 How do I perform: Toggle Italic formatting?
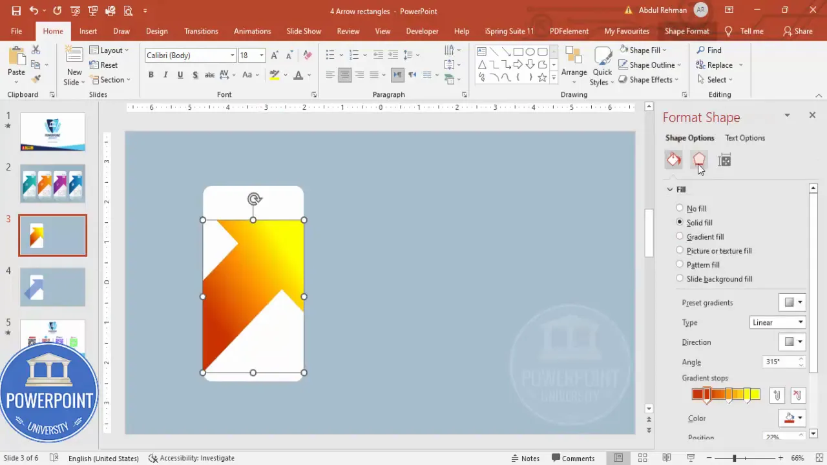pyautogui.click(x=165, y=75)
